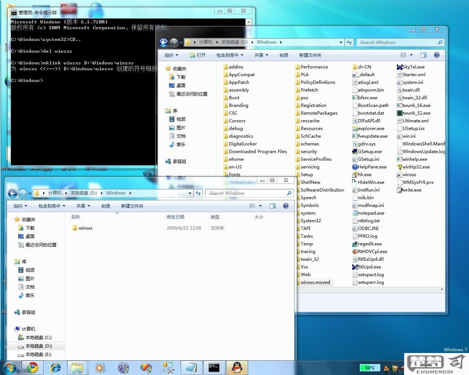Click the Command Prompt scroll-up arrow
The width and height of the screenshot is (469, 375).
(248, 22)
